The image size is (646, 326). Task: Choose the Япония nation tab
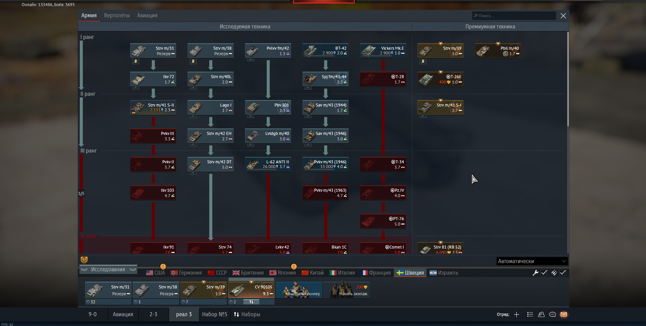tap(283, 273)
